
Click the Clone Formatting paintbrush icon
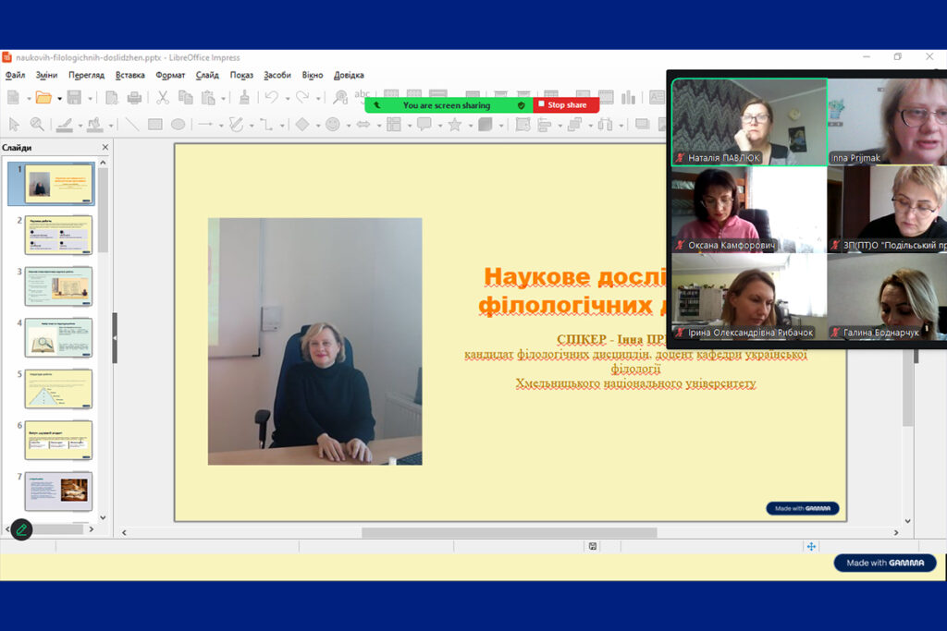(244, 97)
